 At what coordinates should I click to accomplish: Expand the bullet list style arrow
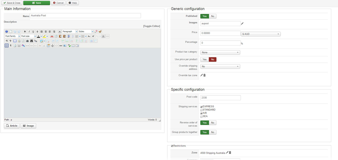[x=86, y=36]
